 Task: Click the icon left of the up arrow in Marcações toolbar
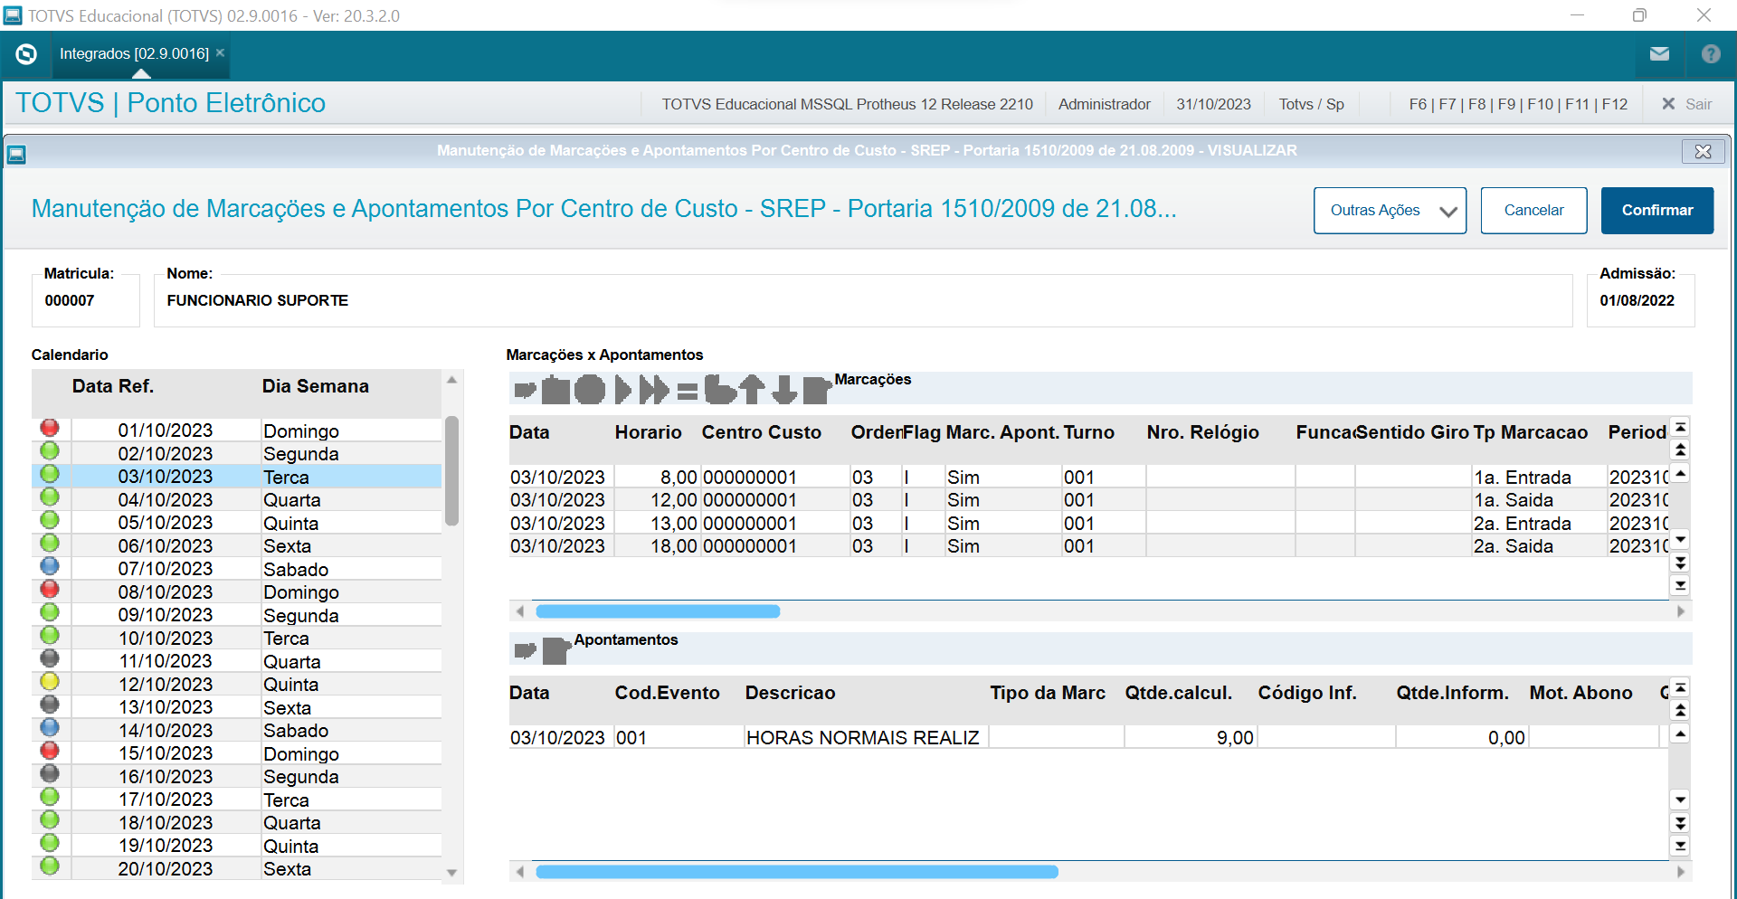[720, 390]
